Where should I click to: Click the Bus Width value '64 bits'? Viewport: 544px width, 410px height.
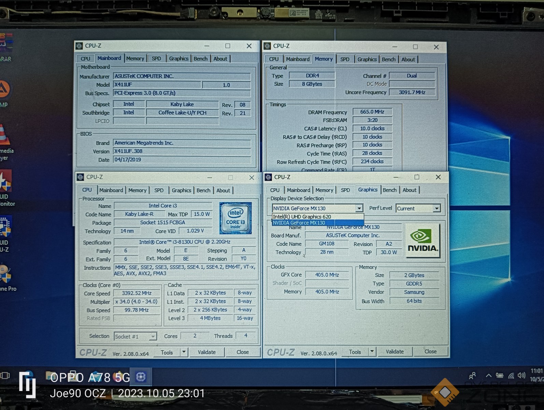pyautogui.click(x=414, y=301)
